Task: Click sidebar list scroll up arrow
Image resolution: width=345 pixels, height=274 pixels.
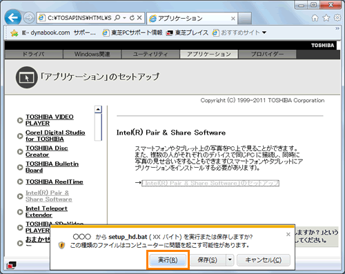Action: pyautogui.click(x=98, y=109)
